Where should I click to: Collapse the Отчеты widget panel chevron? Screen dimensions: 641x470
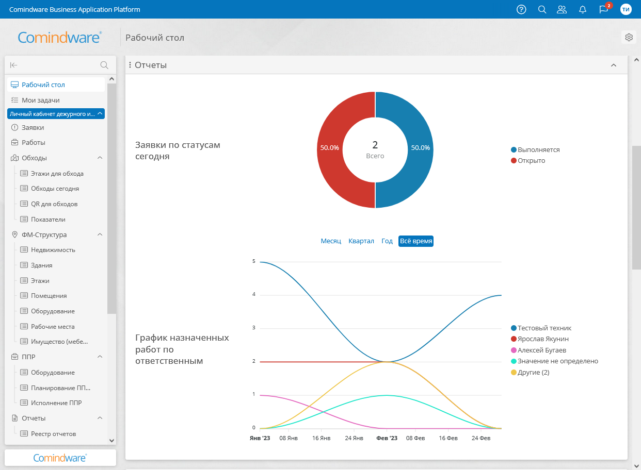tap(614, 65)
